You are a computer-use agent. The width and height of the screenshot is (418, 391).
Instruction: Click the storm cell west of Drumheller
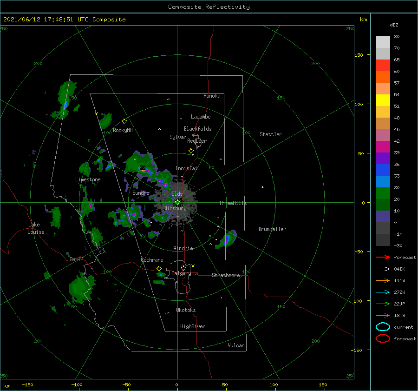click(227, 239)
